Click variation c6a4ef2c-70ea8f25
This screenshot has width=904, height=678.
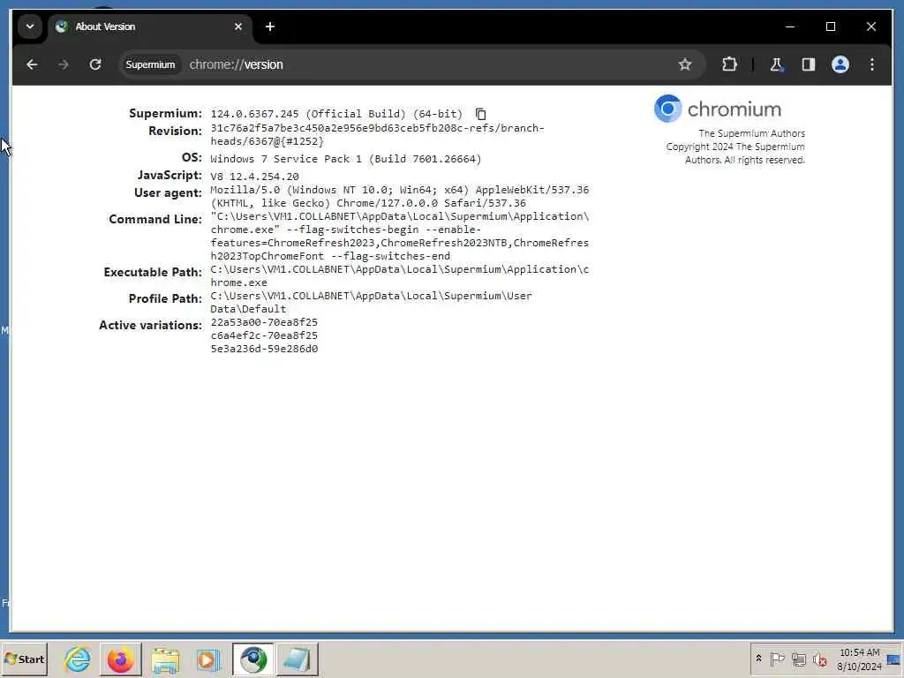click(264, 335)
